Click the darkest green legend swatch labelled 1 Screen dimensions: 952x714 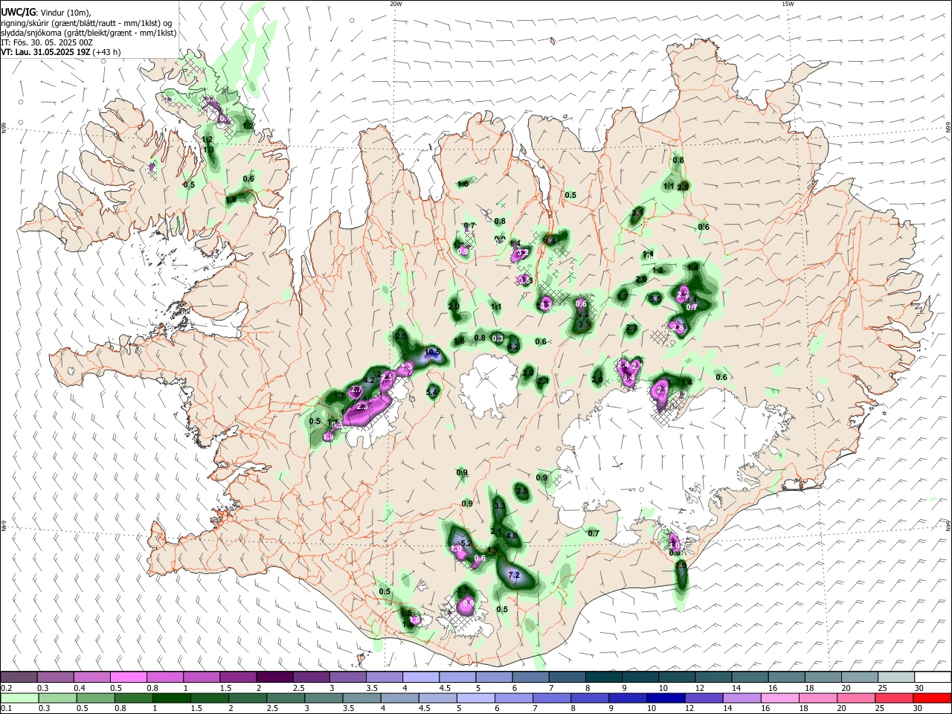pyautogui.click(x=170, y=698)
